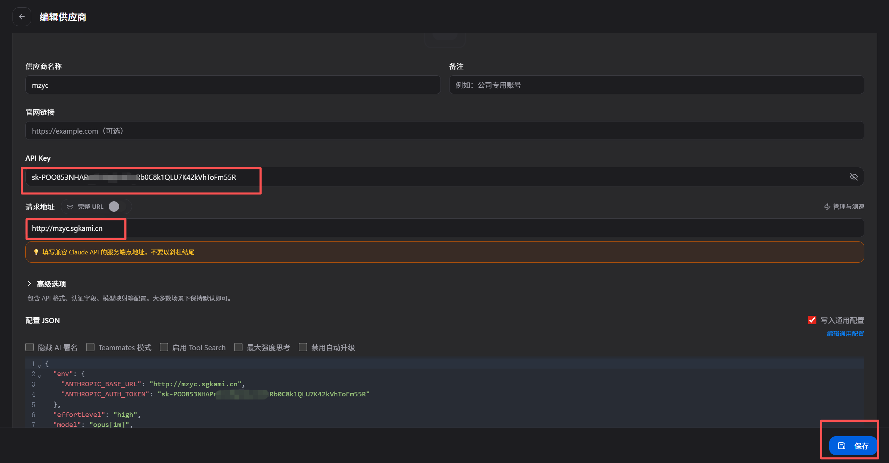Open 编辑通用配置 link
This screenshot has width=889, height=463.
pyautogui.click(x=845, y=334)
